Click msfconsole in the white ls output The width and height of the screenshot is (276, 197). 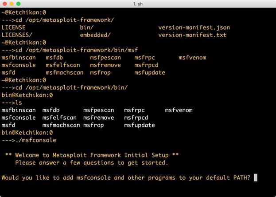pyautogui.click(x=19, y=118)
